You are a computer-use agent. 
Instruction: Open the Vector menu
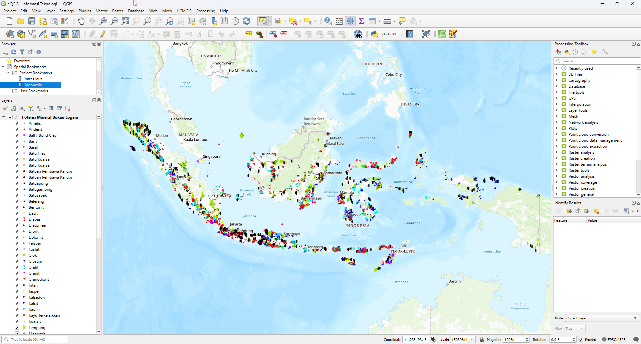click(101, 11)
